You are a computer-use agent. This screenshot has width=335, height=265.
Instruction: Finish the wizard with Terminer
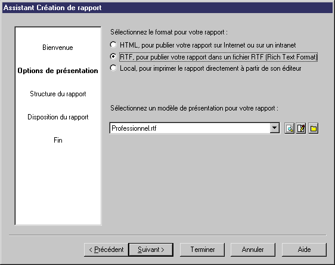202,250
